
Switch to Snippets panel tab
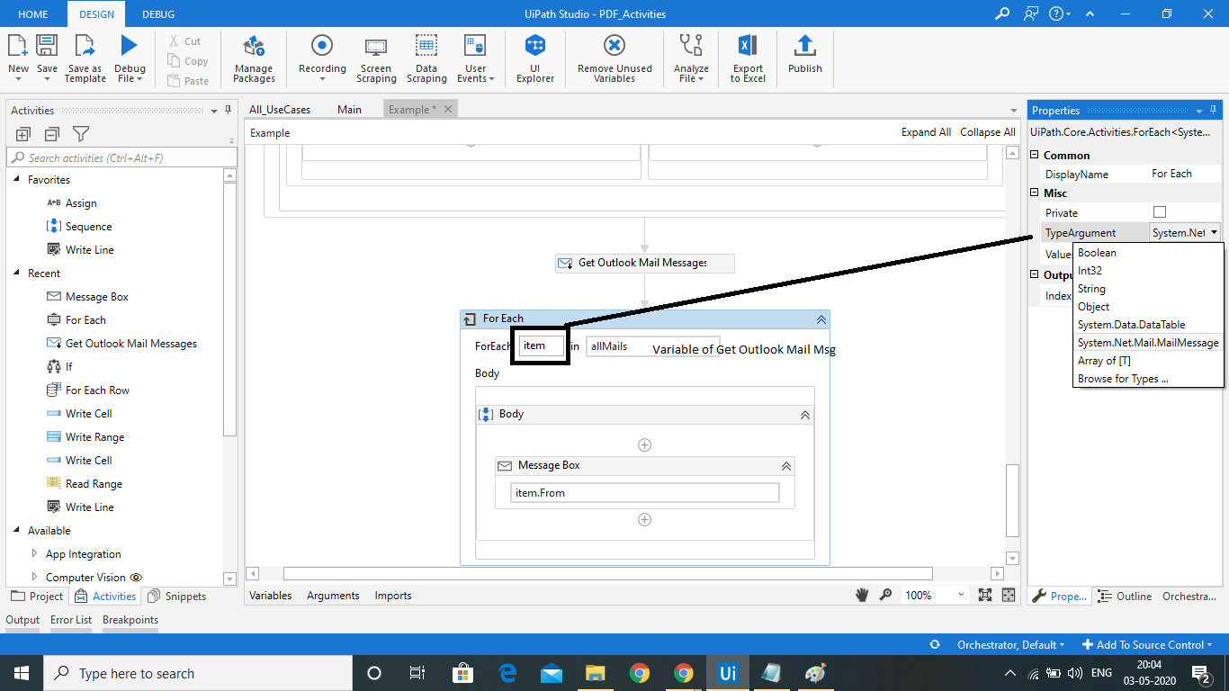(176, 596)
